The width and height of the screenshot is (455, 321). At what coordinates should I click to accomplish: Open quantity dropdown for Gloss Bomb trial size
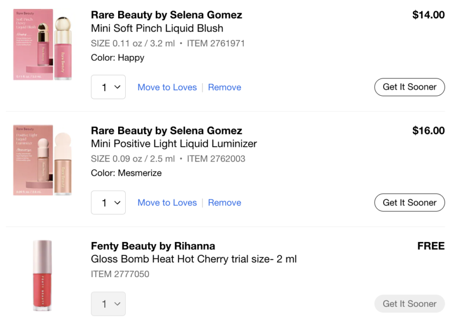pos(108,304)
